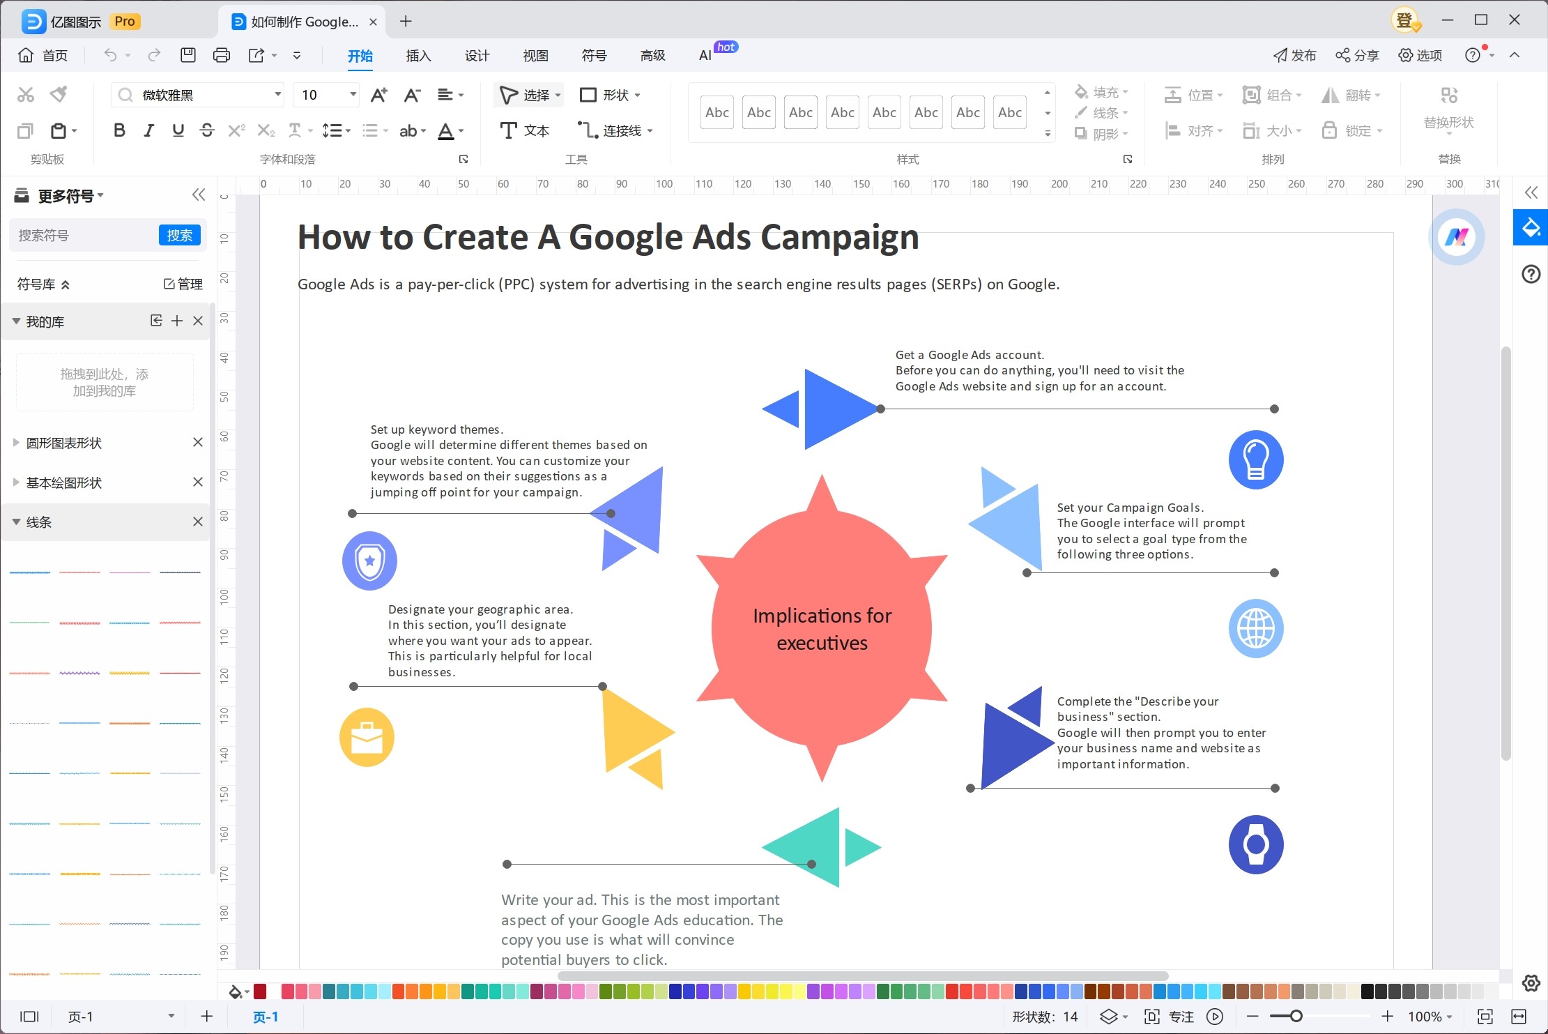This screenshot has width=1548, height=1034.
Task: Expand the style gallery more arrow
Action: 1048,133
